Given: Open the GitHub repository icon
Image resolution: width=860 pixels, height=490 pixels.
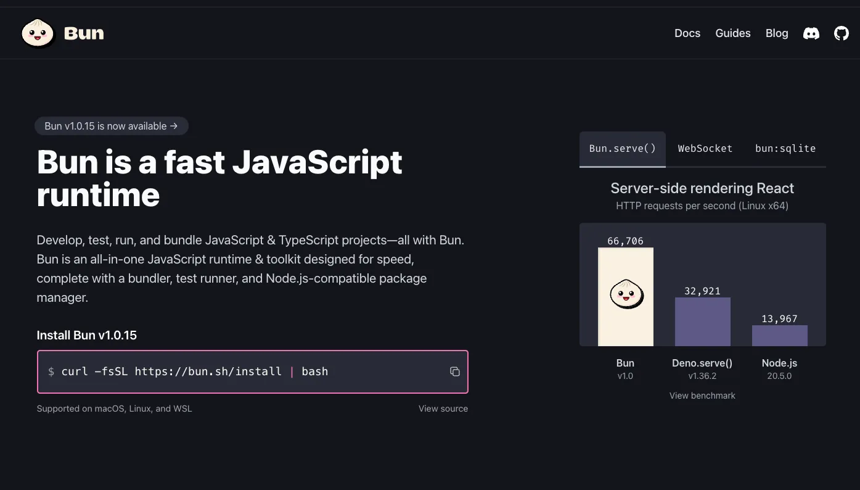Looking at the screenshot, I should (x=842, y=33).
